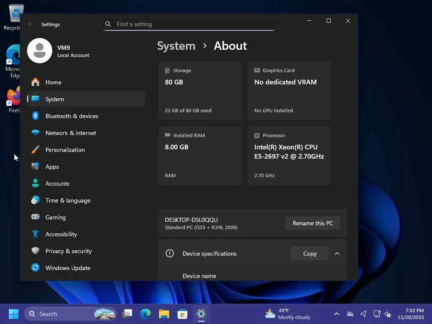
Task: Open the Storage 80 GB card
Action: point(200,90)
